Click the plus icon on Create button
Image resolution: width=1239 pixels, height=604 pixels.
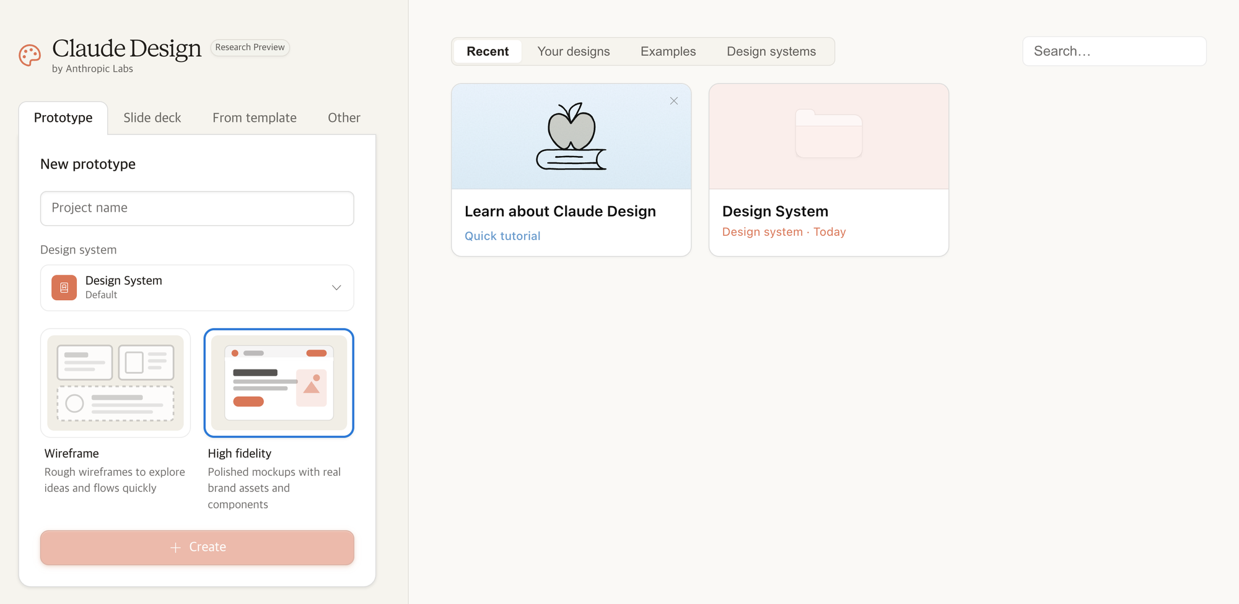point(175,548)
